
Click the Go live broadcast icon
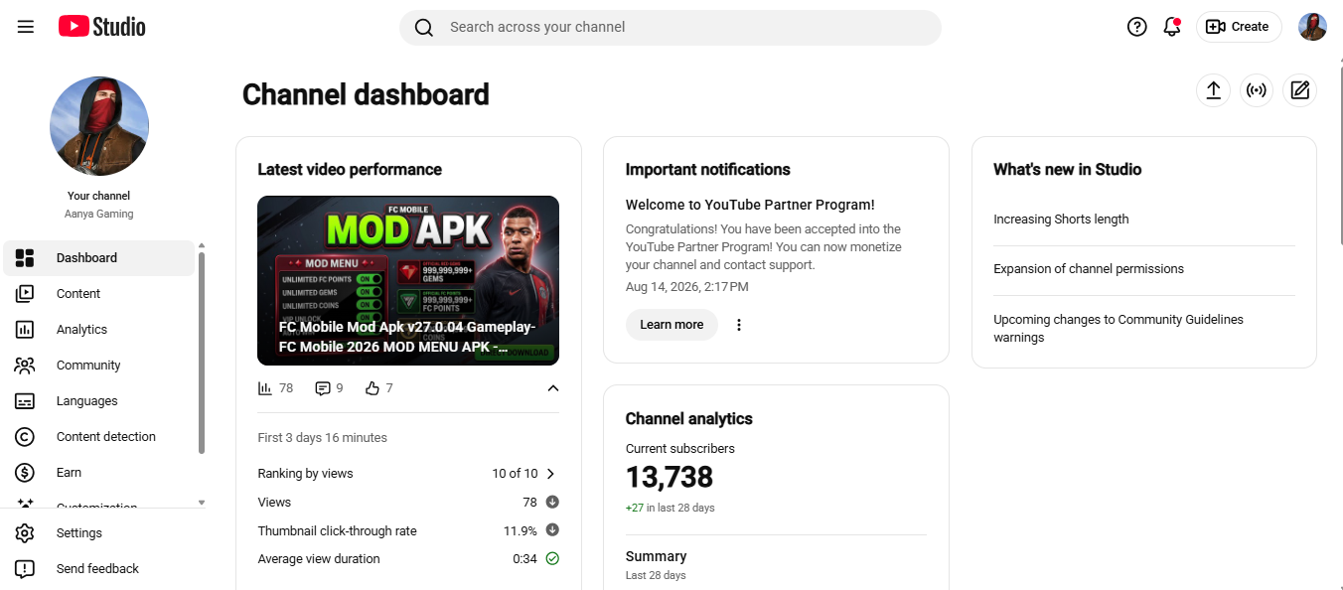point(1257,90)
